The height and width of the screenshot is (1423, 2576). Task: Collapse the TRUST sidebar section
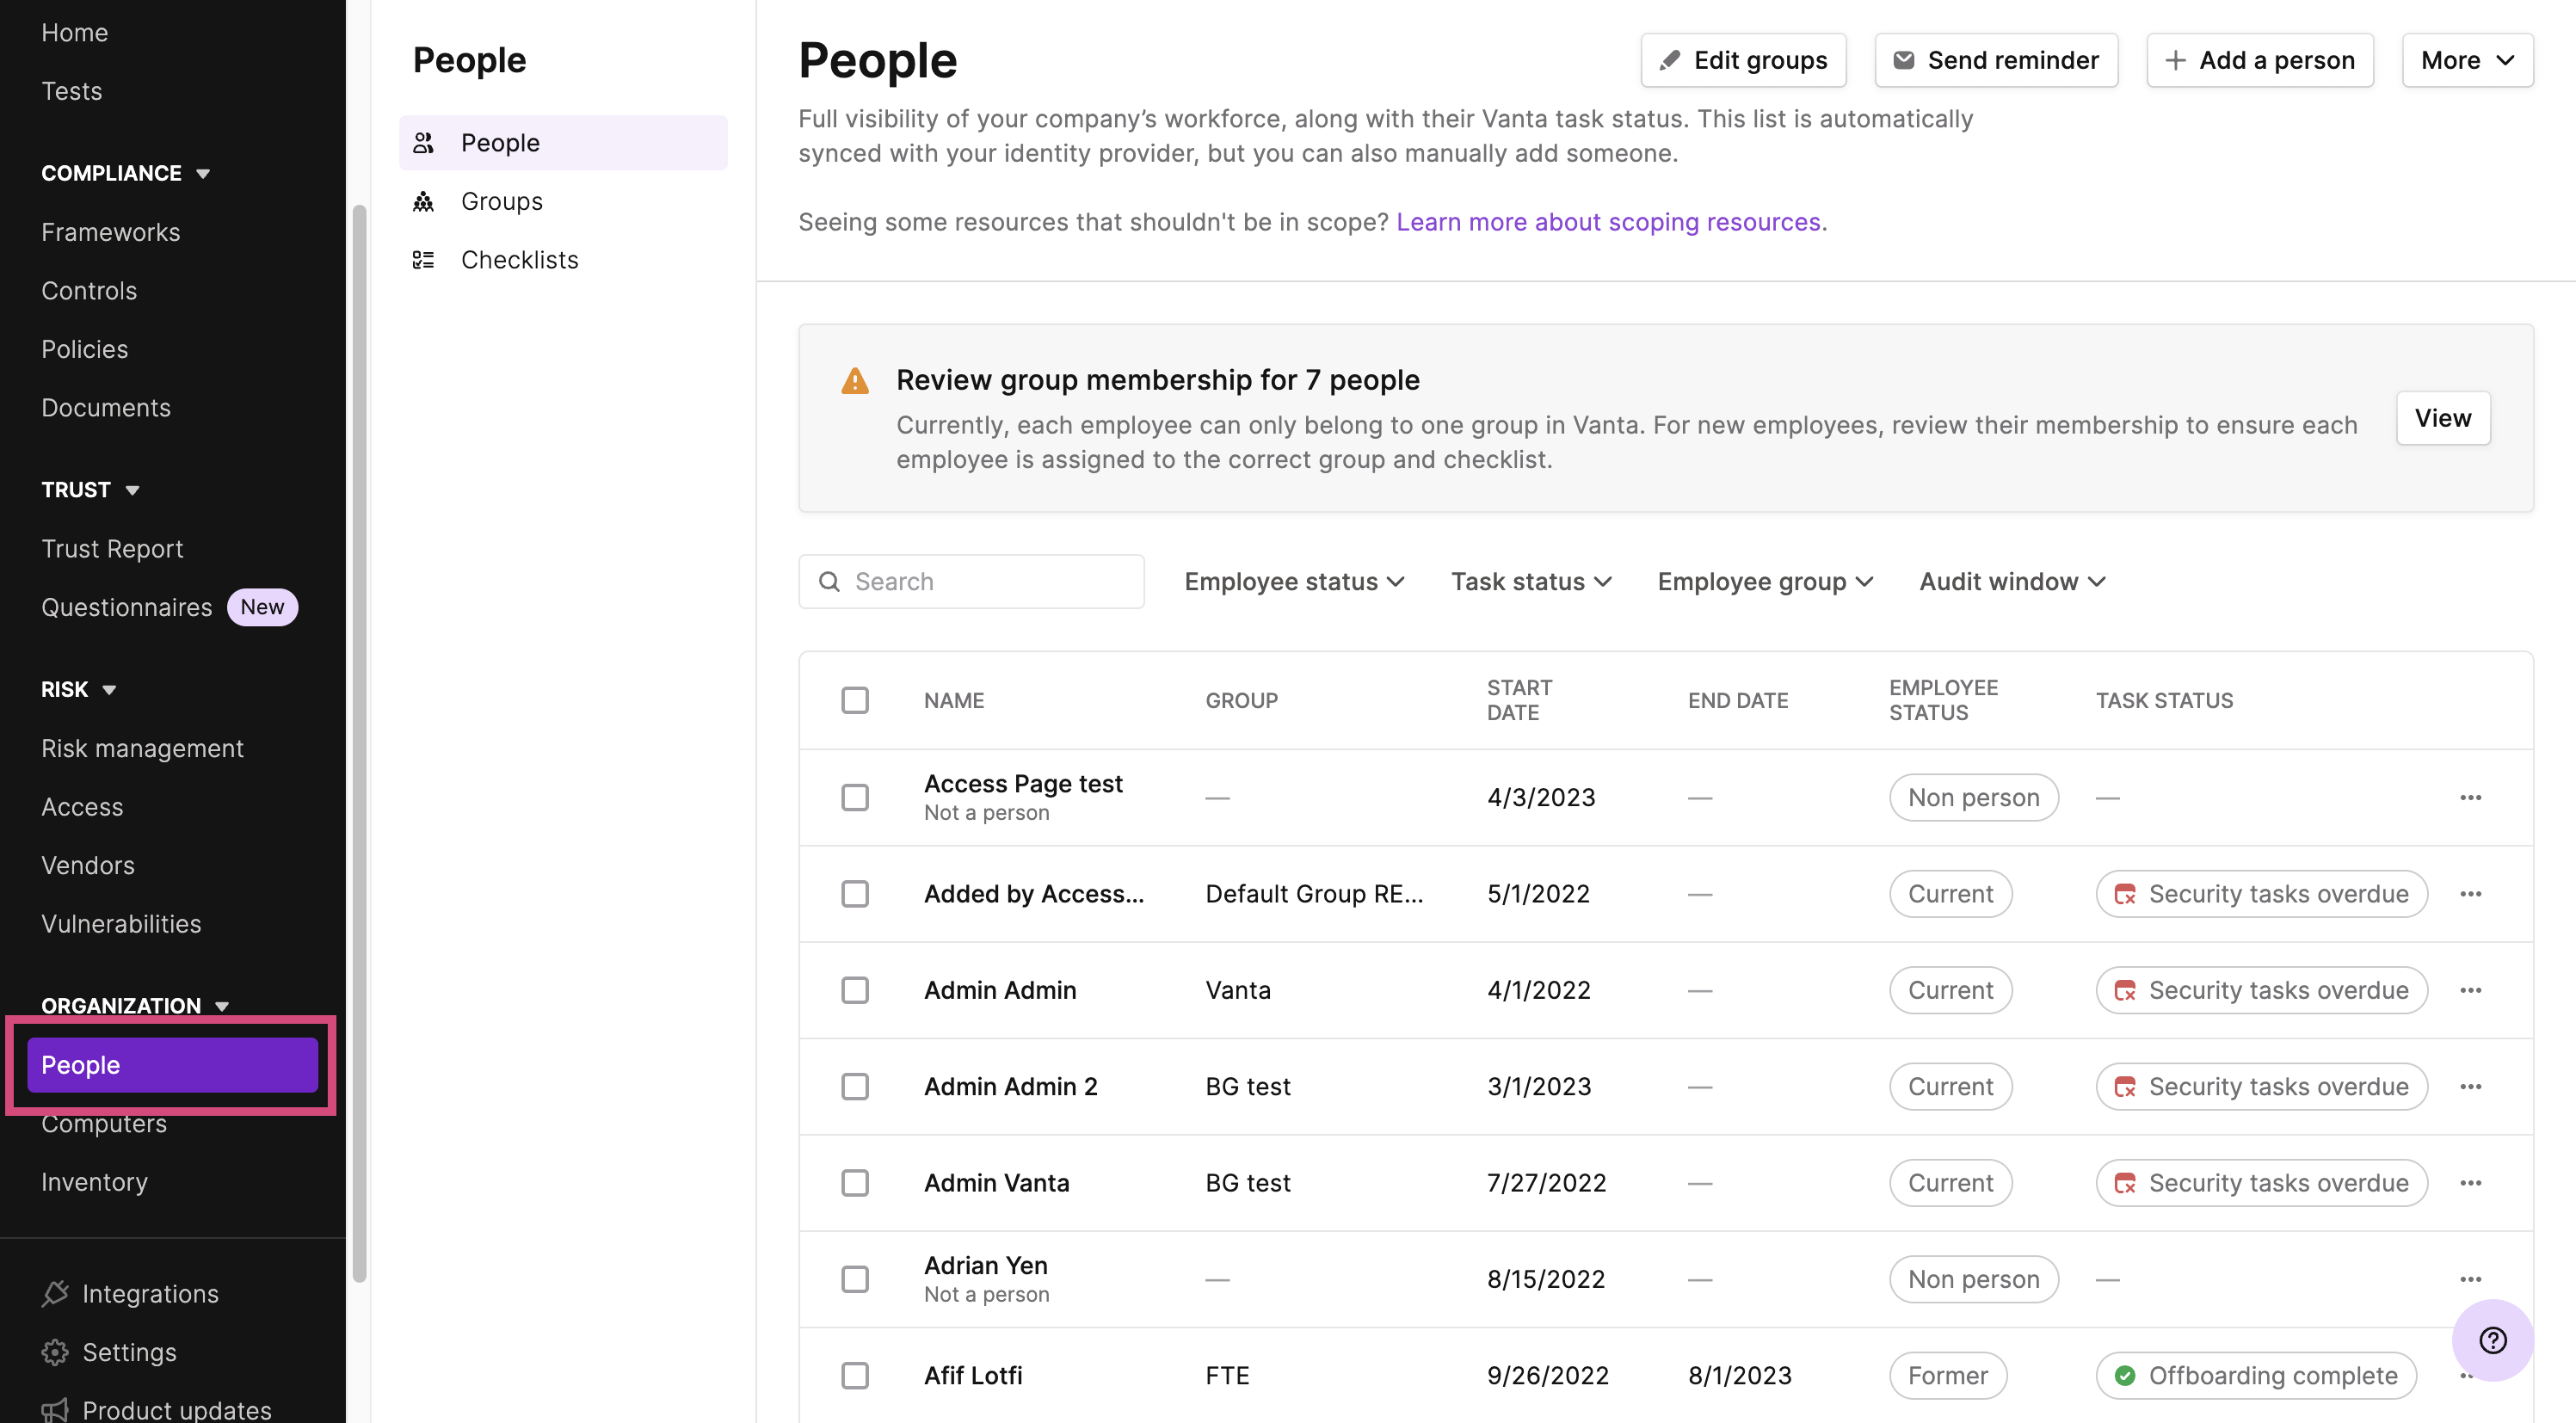tap(90, 490)
